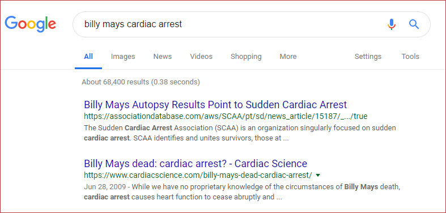
Task: Activate voice search microphone icon
Action: (x=392, y=24)
